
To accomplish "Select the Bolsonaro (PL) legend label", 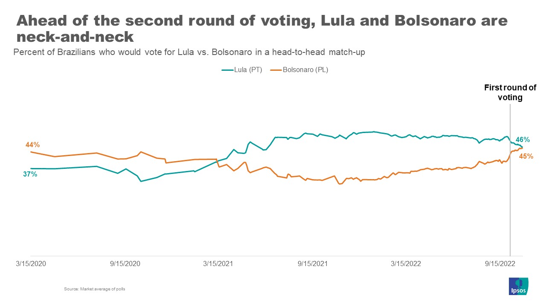I will pyautogui.click(x=305, y=70).
